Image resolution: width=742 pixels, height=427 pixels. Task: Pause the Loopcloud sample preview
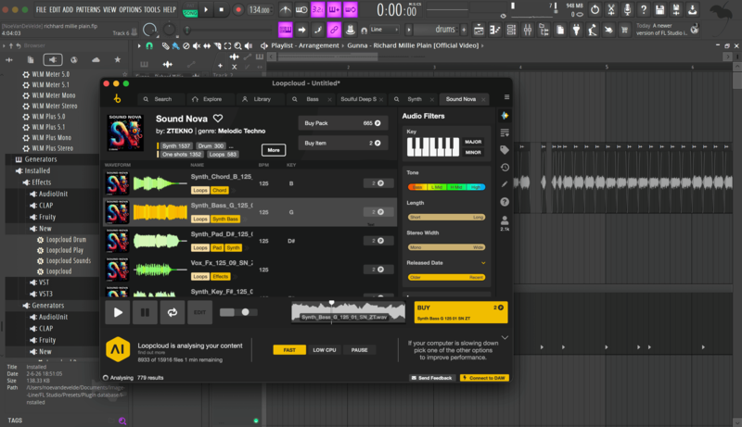145,312
